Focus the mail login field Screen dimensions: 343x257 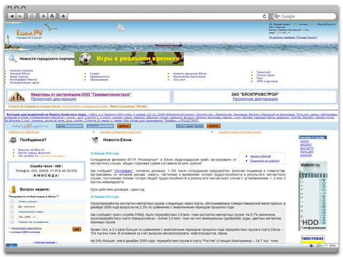click(x=70, y=126)
